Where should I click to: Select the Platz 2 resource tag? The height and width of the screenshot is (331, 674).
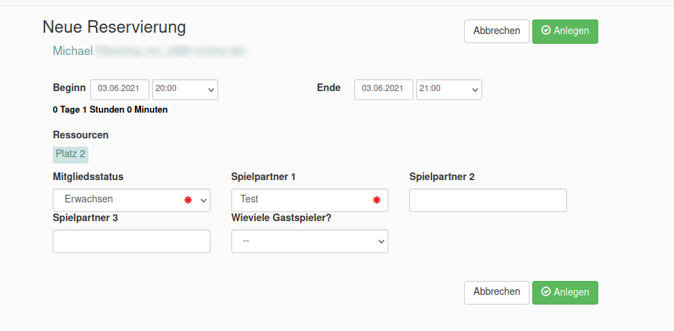click(x=70, y=154)
